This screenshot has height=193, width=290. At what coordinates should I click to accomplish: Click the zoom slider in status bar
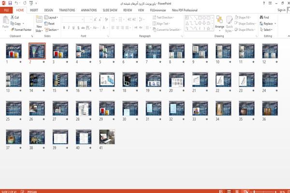265,192
